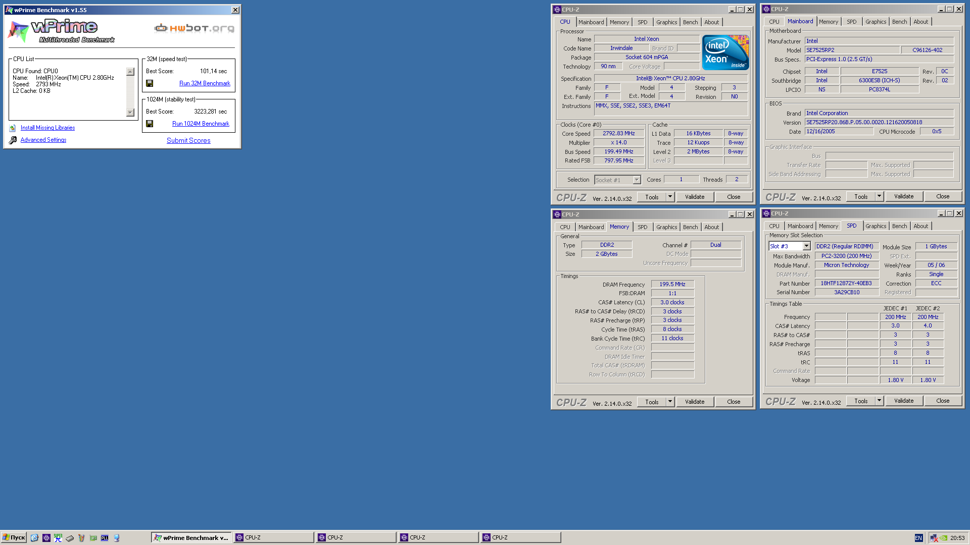Click the Code Name value Irwindale
This screenshot has width=970, height=545.
coord(621,48)
